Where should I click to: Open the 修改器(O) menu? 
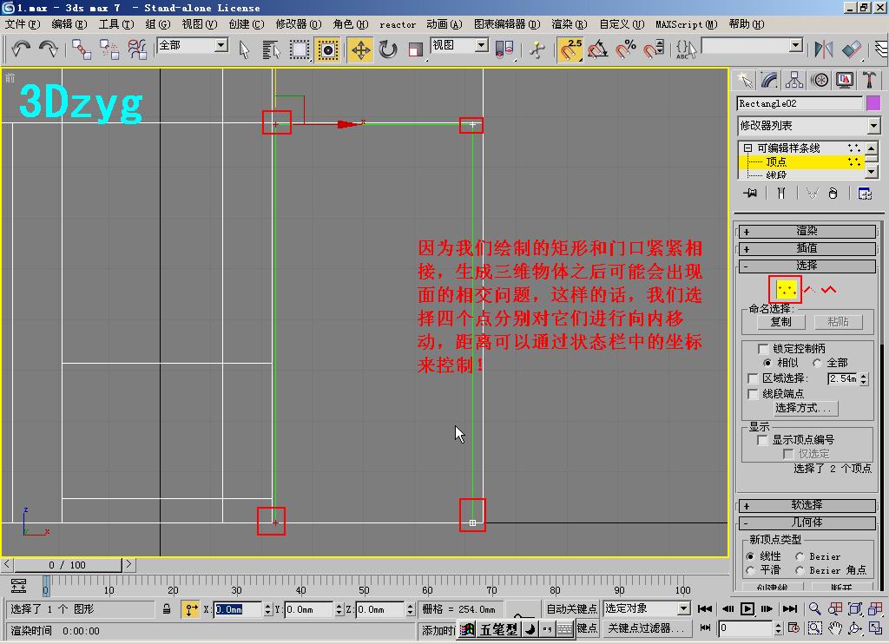pyautogui.click(x=298, y=24)
